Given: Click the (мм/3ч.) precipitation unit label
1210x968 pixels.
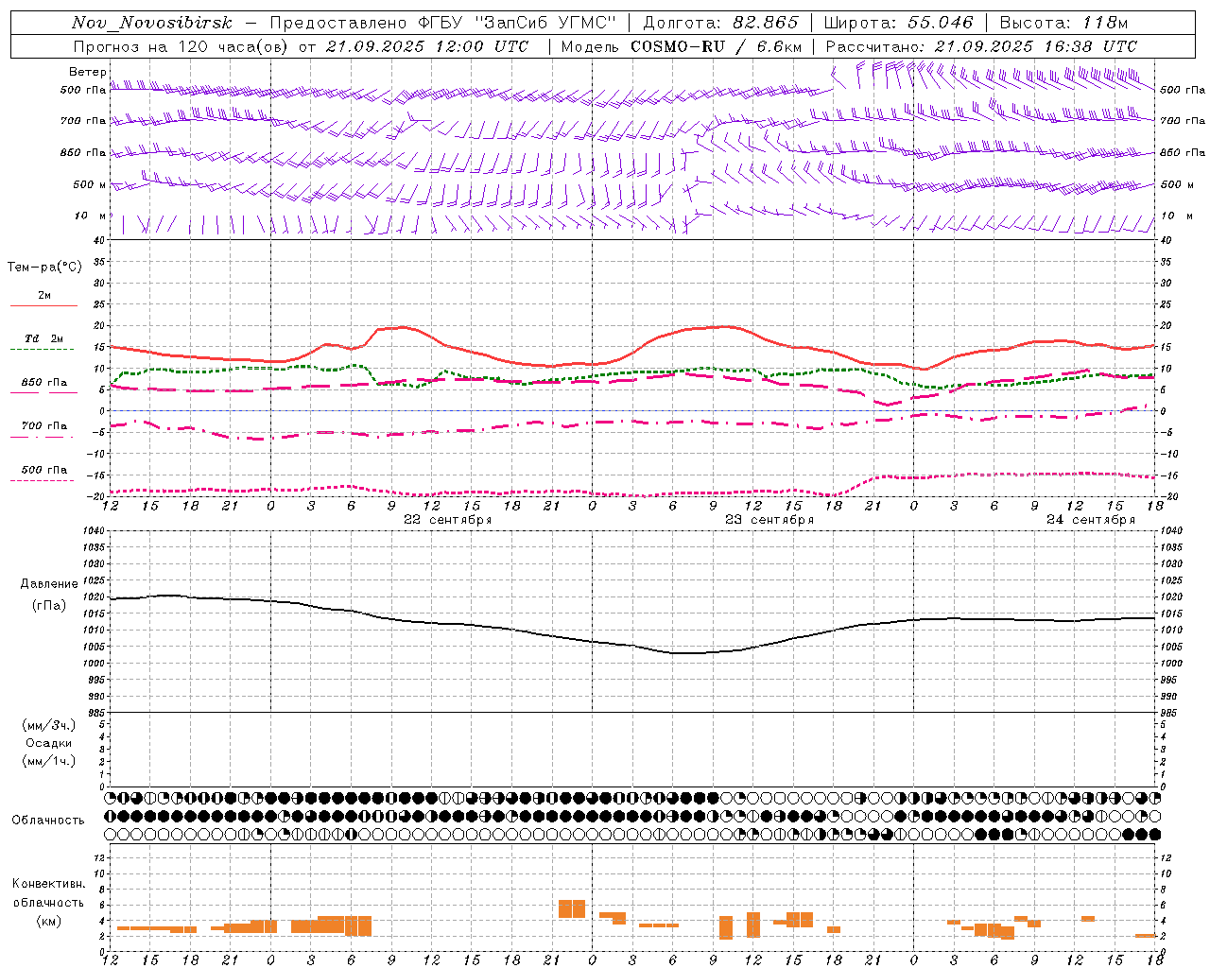Looking at the screenshot, I should [x=49, y=725].
